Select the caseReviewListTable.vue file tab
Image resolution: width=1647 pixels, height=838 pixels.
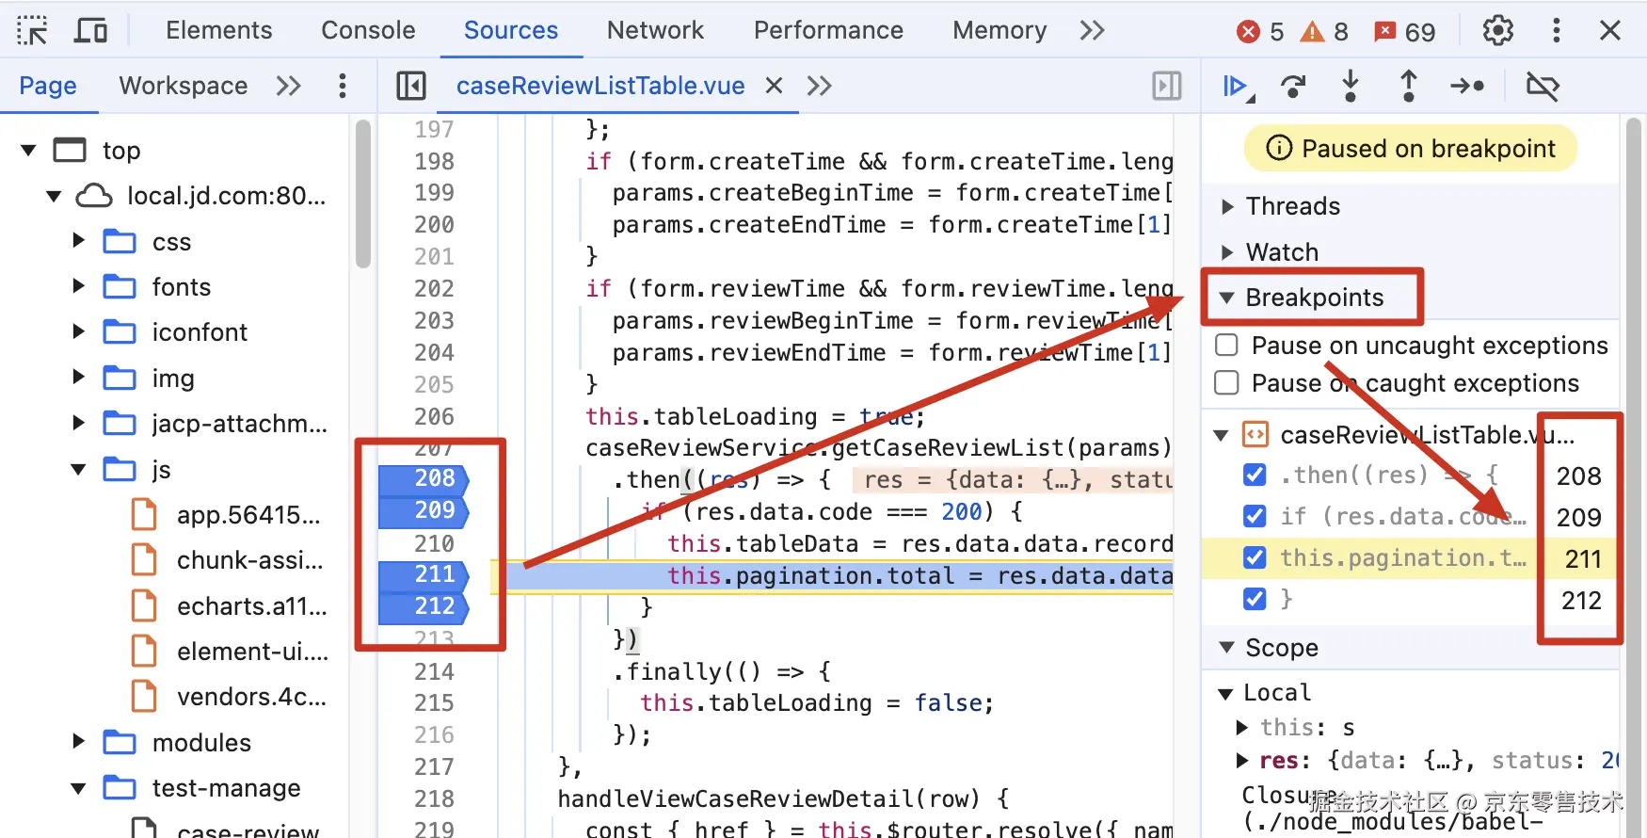point(600,86)
